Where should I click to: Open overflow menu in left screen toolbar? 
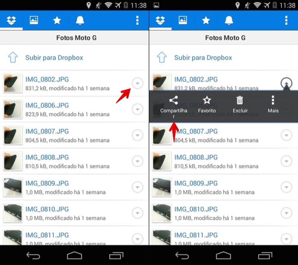click(x=137, y=20)
